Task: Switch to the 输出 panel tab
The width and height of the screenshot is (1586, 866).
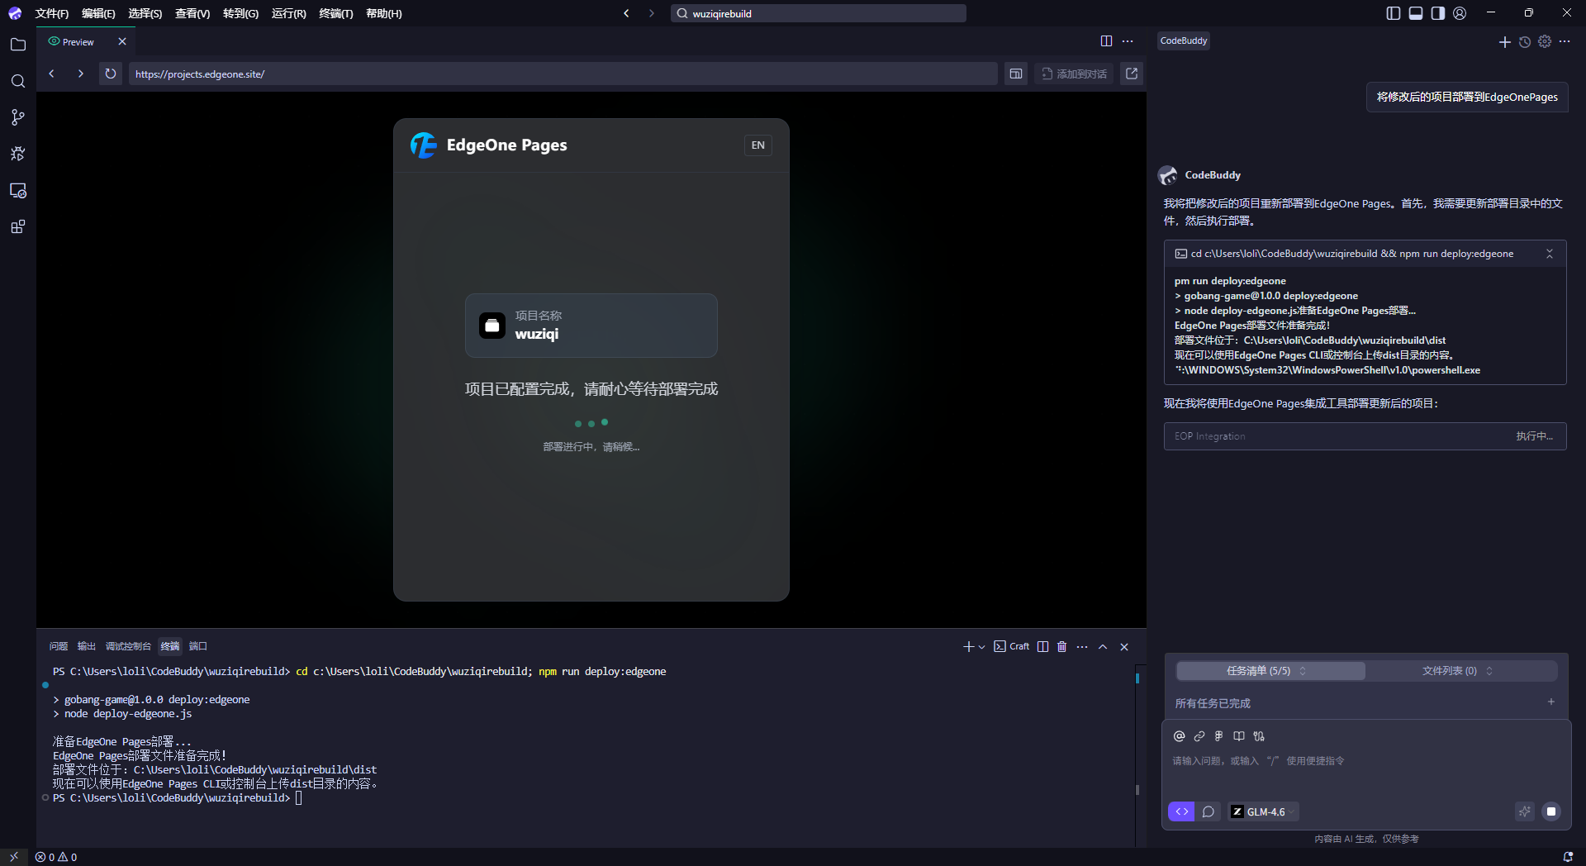Action: [86, 646]
